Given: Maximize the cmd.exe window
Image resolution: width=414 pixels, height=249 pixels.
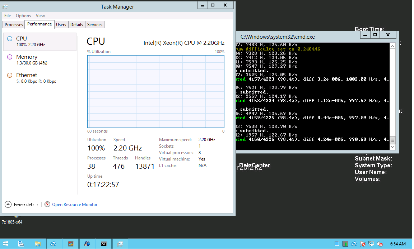Looking at the screenshot, I should 375,35.
